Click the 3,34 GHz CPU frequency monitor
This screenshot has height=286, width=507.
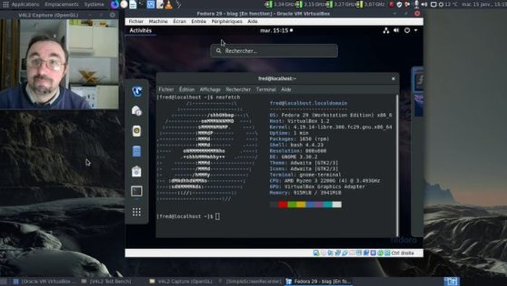pos(279,5)
